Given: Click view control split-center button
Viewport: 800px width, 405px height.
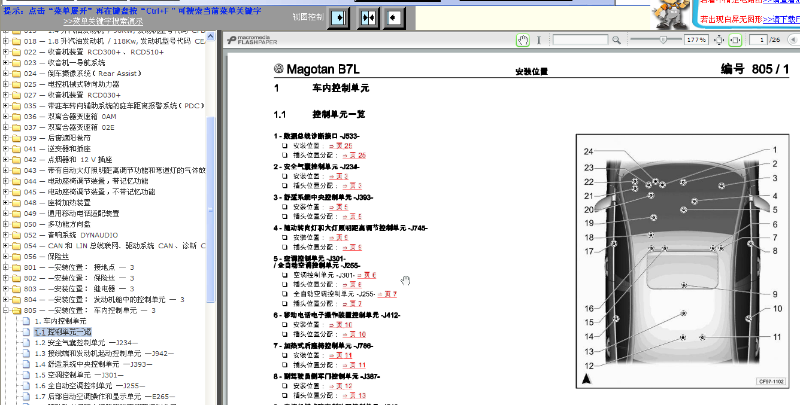Looking at the screenshot, I should tap(368, 18).
